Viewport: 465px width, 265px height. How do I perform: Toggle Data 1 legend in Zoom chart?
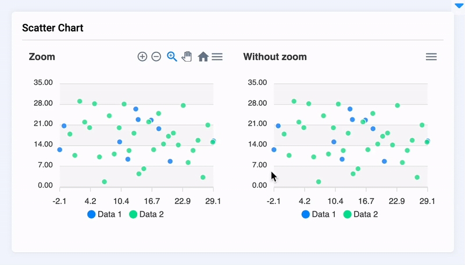tap(105, 214)
